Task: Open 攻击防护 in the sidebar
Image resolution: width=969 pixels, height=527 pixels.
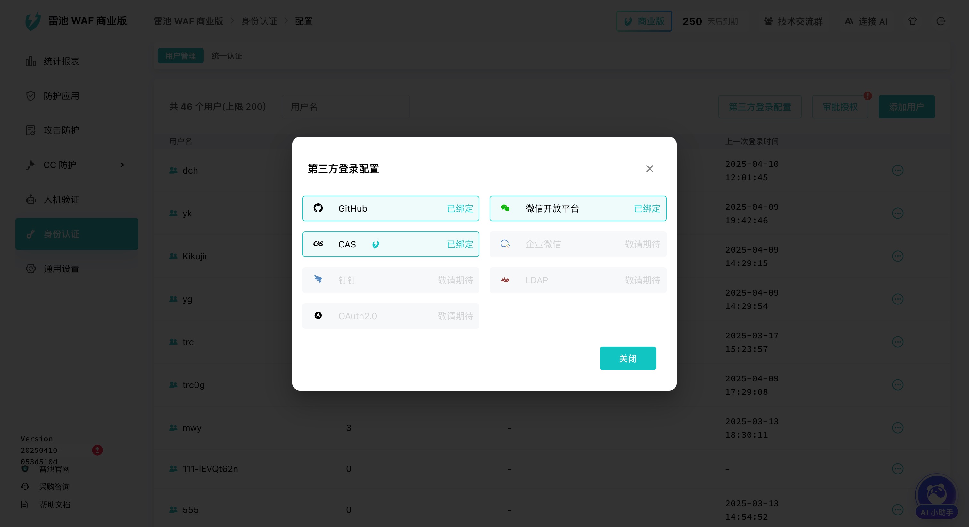Action: point(77,130)
